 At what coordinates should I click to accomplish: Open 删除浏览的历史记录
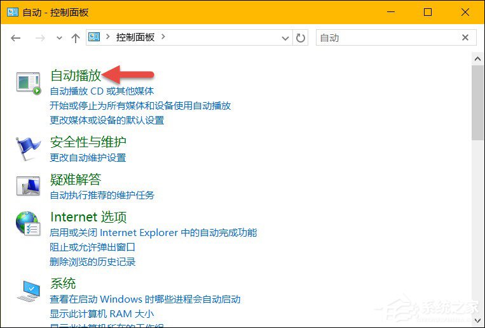point(92,261)
